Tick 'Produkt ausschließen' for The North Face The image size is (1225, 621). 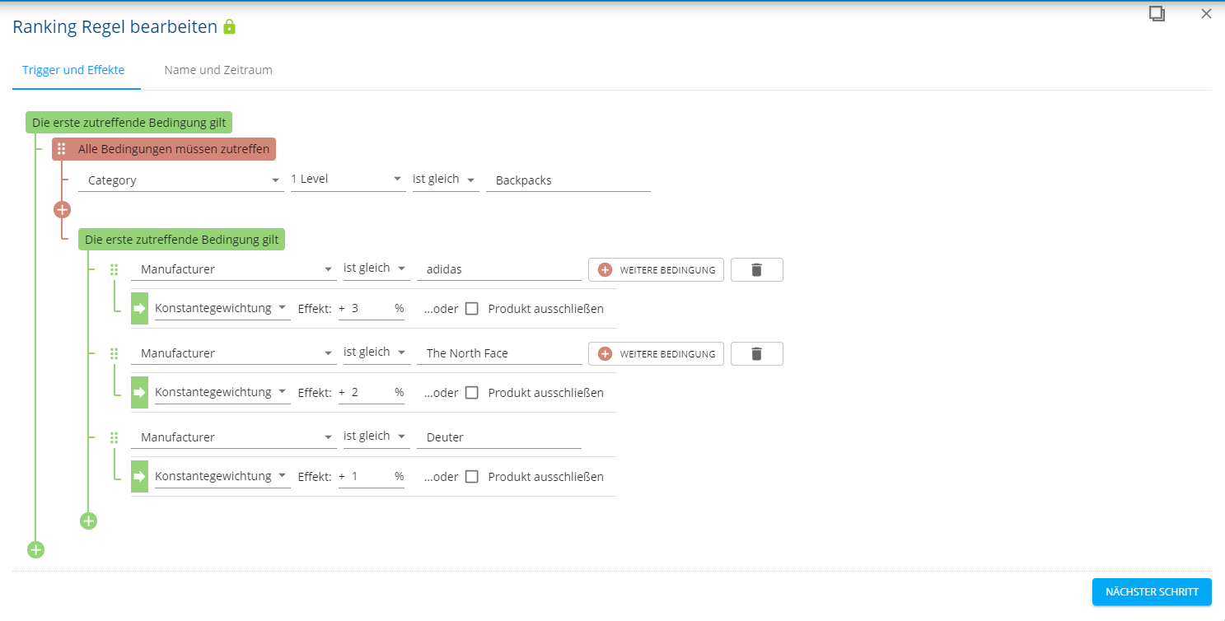(472, 393)
